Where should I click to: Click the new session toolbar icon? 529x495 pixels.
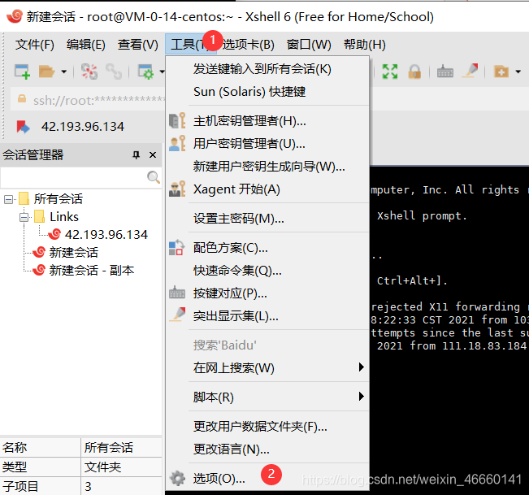22,72
